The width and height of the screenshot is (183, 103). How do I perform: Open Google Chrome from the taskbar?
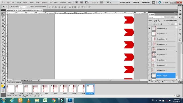[x=53, y=100]
